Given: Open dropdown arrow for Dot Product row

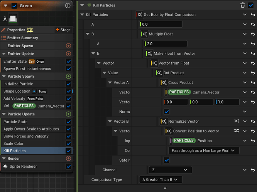Looking at the screenshot, I should pyautogui.click(x=245, y=73).
